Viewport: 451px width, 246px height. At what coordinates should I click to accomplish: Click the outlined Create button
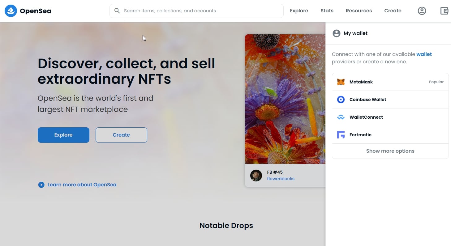[x=121, y=135]
